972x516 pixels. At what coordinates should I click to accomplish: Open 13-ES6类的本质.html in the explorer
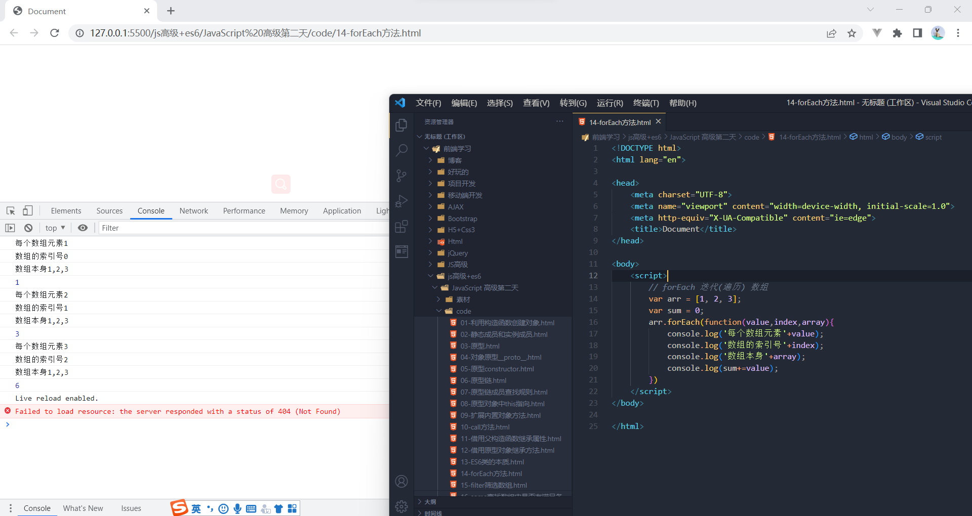[493, 461]
